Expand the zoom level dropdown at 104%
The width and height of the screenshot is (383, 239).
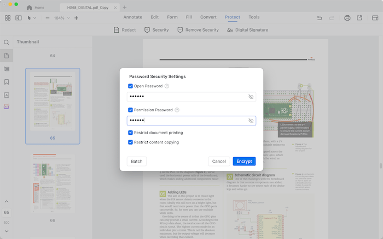tap(67, 19)
